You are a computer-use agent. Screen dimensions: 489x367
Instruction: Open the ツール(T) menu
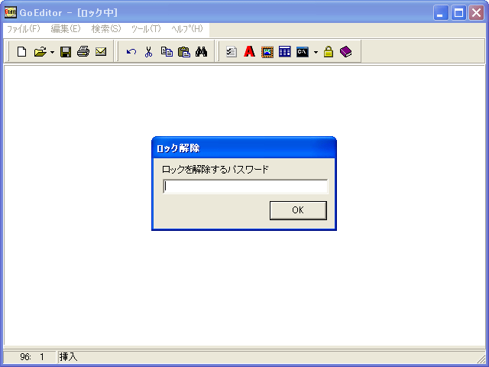pyautogui.click(x=146, y=29)
